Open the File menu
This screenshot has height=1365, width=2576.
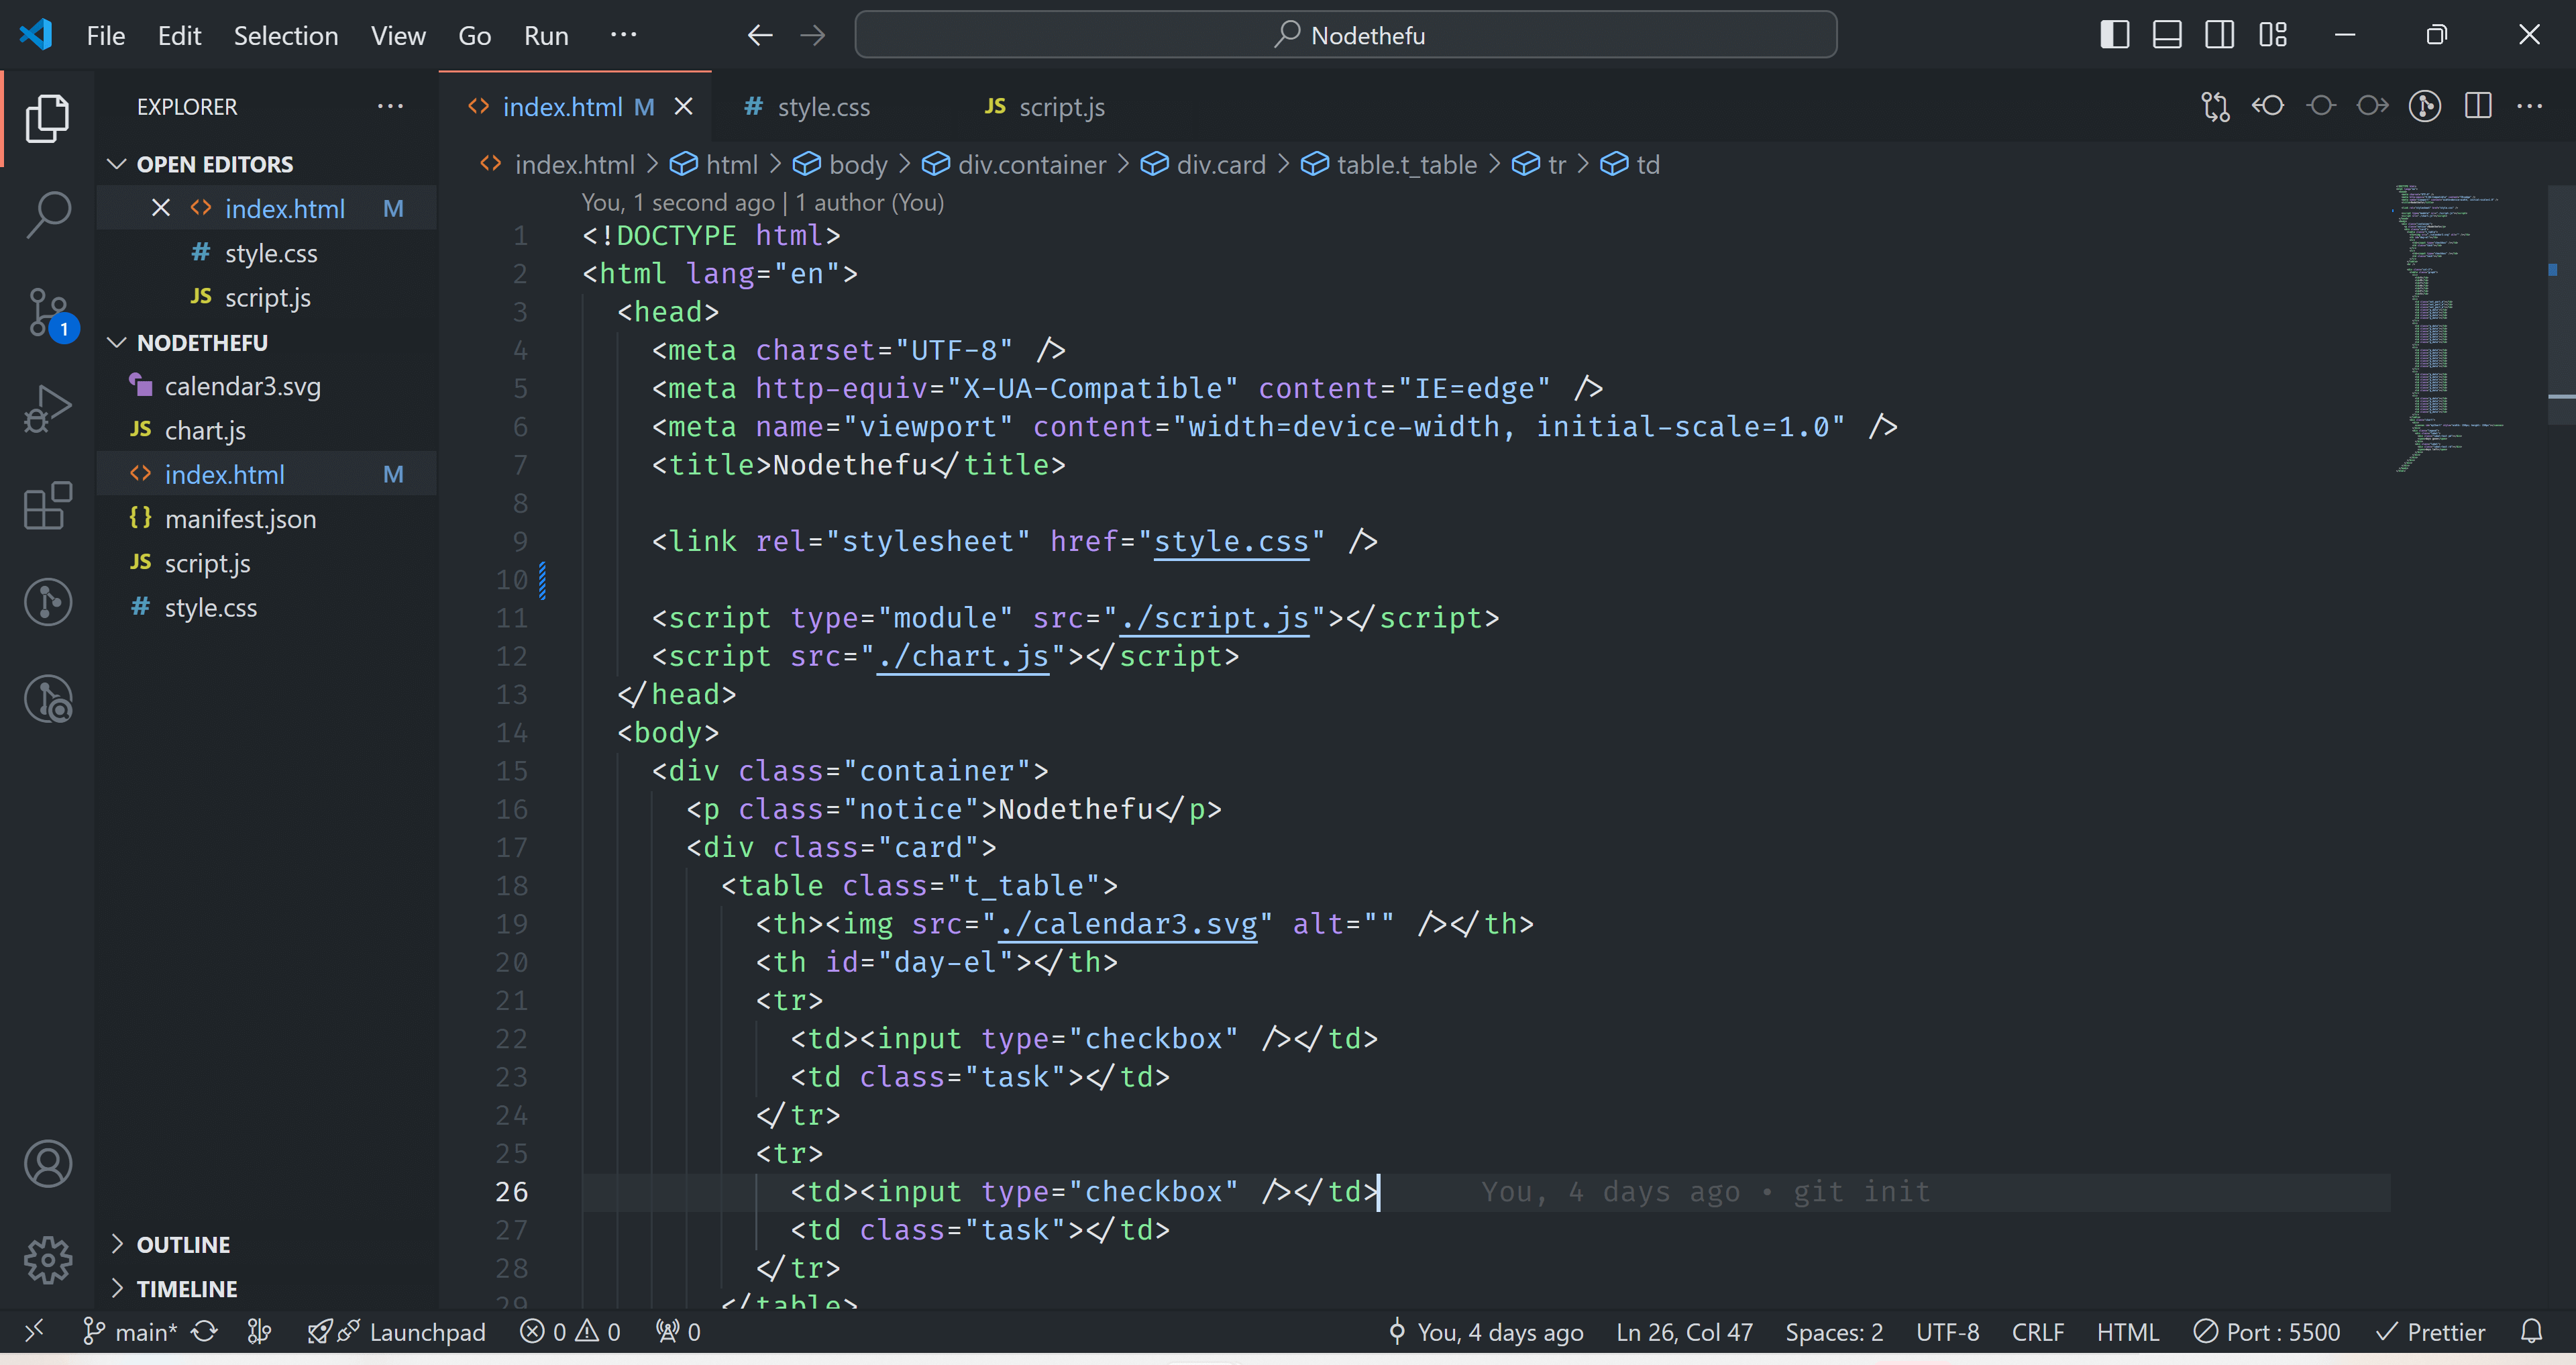pyautogui.click(x=105, y=35)
